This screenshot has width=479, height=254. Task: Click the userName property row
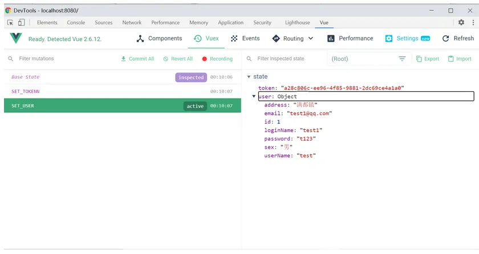point(290,155)
